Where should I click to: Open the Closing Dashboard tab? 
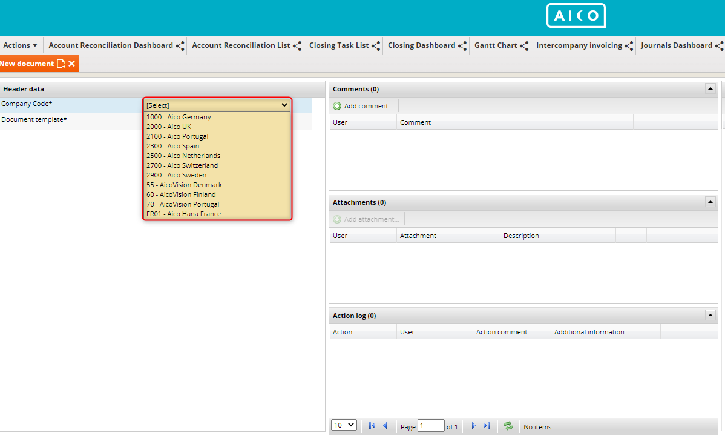(422, 45)
